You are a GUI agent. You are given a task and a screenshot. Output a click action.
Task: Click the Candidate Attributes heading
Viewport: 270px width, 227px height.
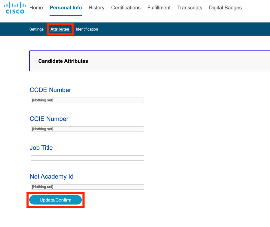(x=63, y=61)
